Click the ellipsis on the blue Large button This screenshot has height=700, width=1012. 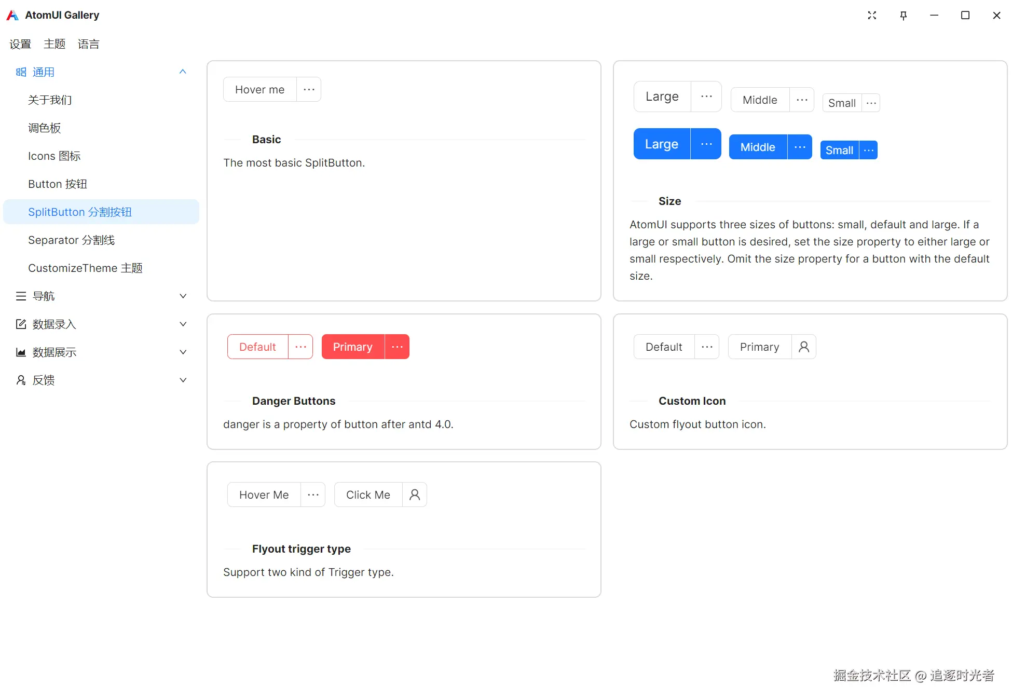[x=706, y=144]
